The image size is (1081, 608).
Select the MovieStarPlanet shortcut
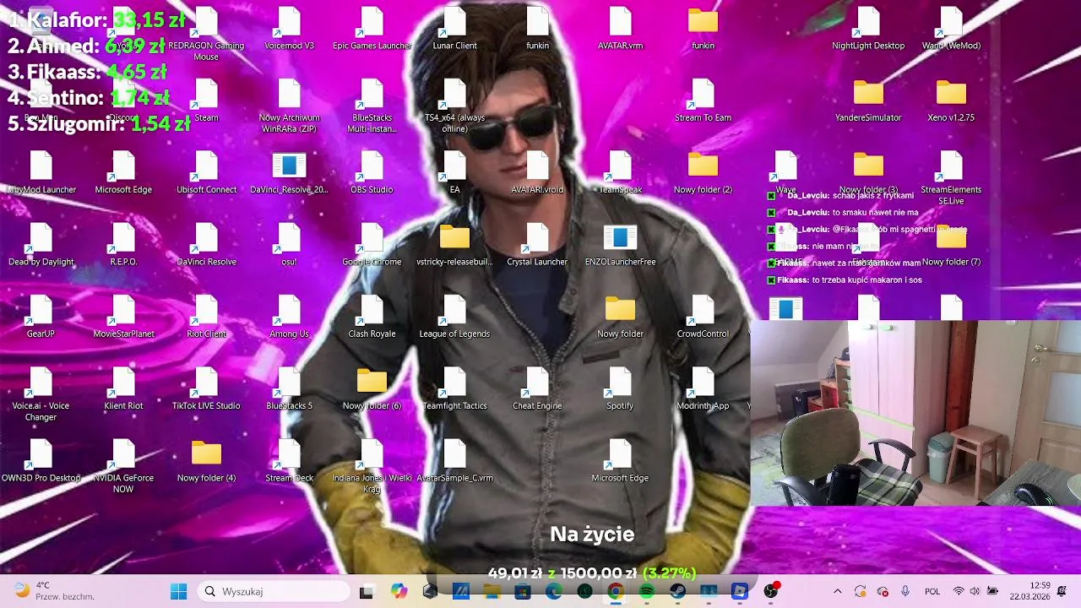(123, 316)
